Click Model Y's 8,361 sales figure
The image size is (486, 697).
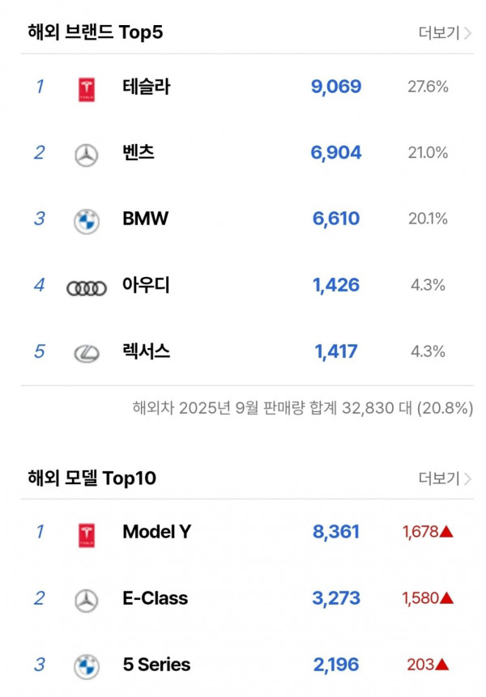tap(336, 532)
